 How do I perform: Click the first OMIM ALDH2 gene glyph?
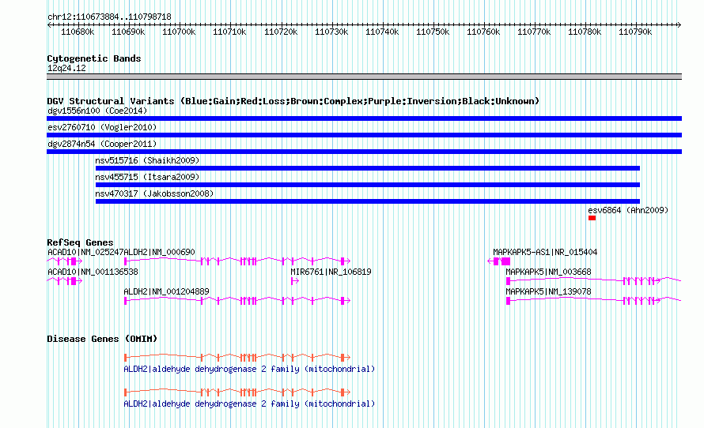point(237,357)
